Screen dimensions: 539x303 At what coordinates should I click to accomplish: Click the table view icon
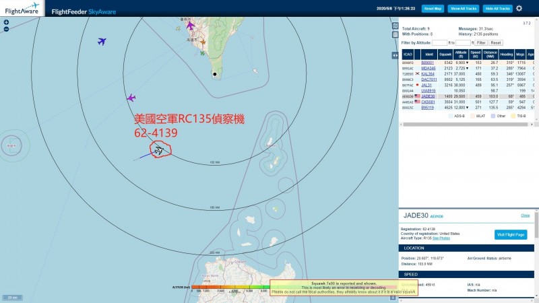pos(395,36)
